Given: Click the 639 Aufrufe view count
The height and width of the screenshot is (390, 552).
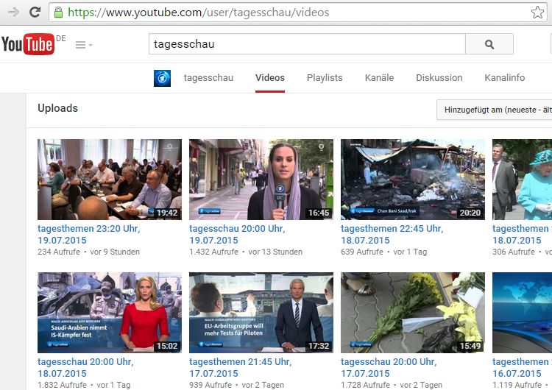Looking at the screenshot, I should point(362,252).
